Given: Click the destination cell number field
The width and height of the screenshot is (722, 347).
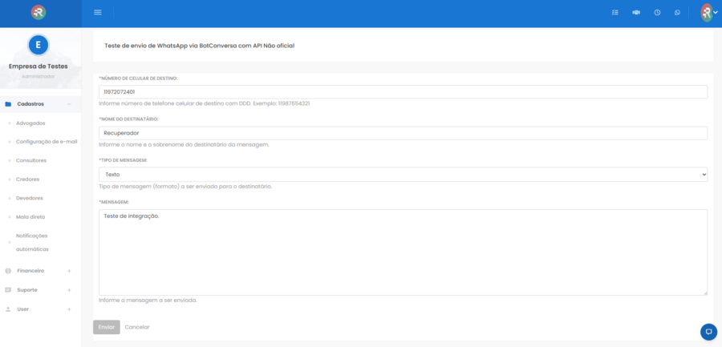Looking at the screenshot, I should 403,92.
